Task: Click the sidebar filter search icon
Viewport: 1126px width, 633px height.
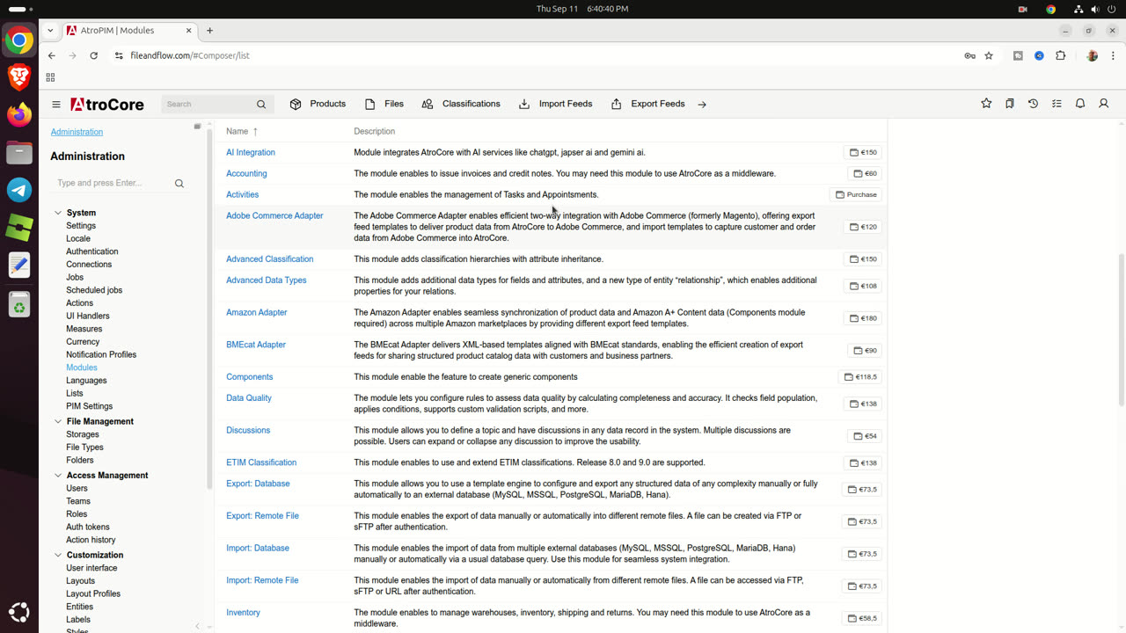Action: (x=179, y=184)
